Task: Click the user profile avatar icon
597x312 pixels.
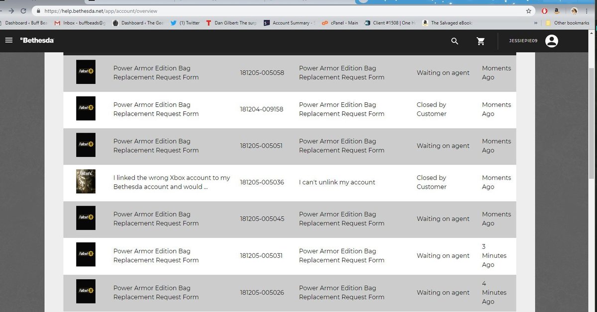Action: 551,41
